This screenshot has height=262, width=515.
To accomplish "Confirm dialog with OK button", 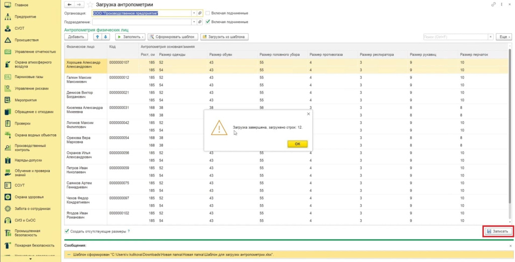I will (297, 144).
